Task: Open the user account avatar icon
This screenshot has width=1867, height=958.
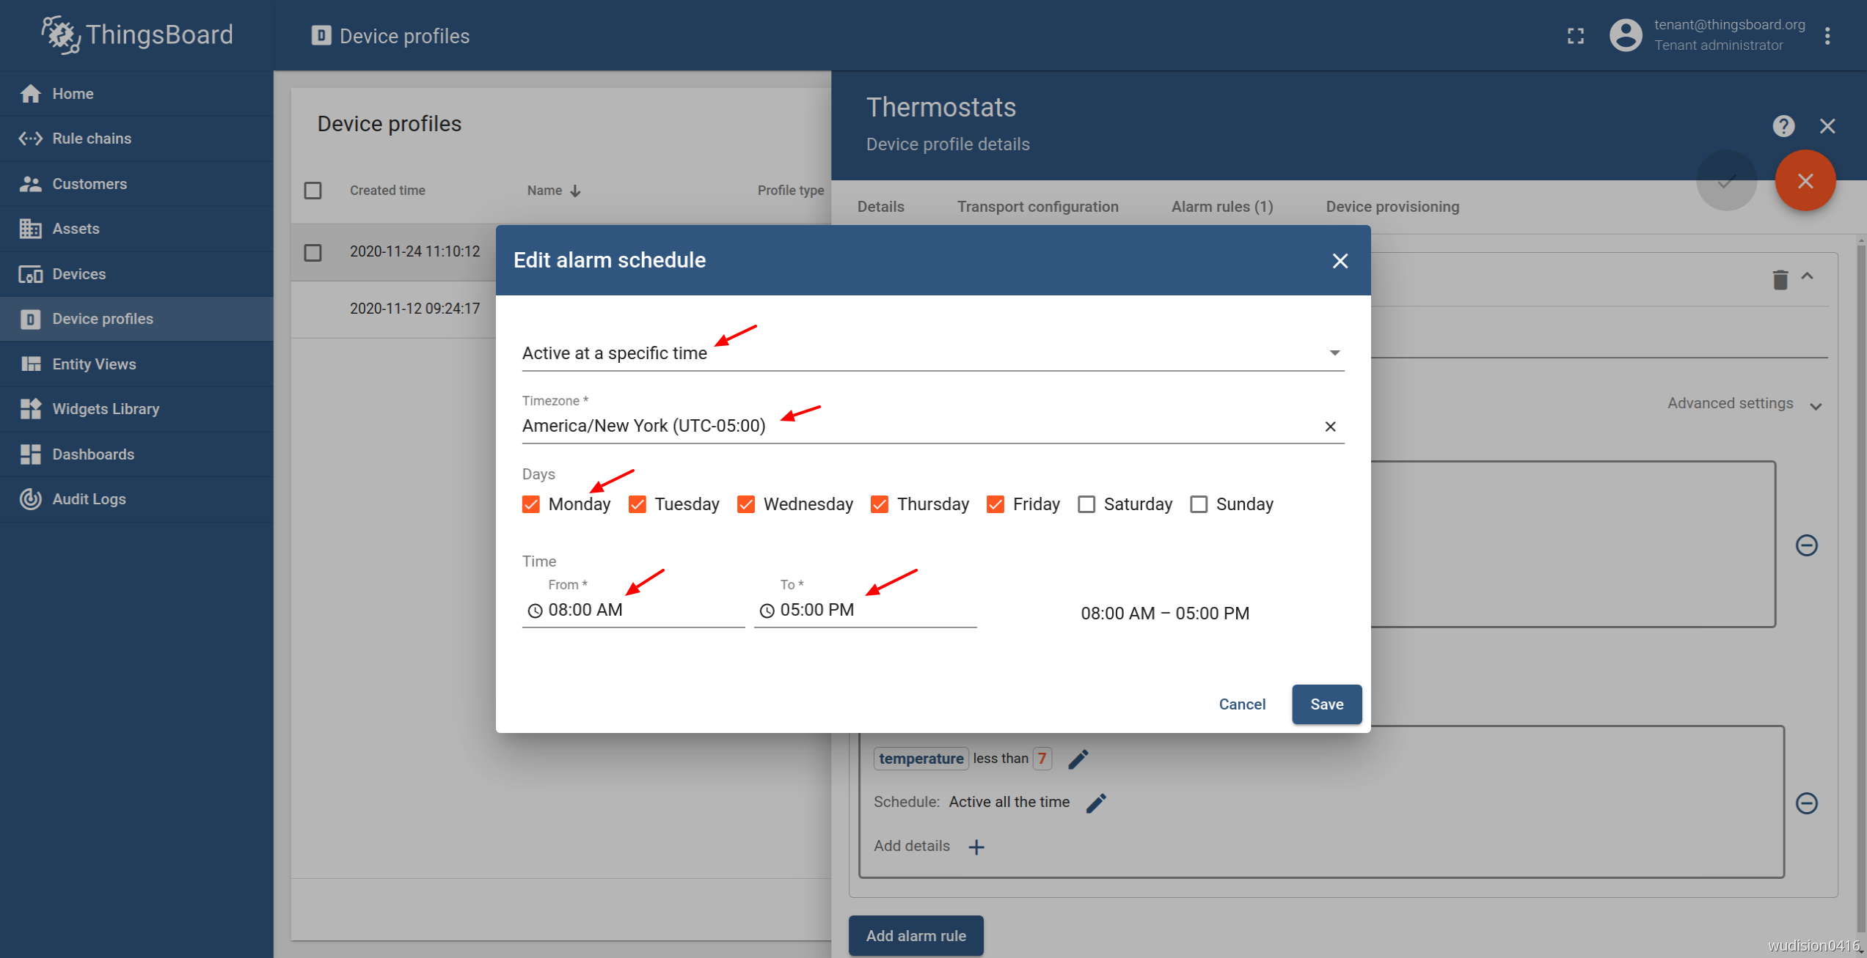Action: [1625, 35]
